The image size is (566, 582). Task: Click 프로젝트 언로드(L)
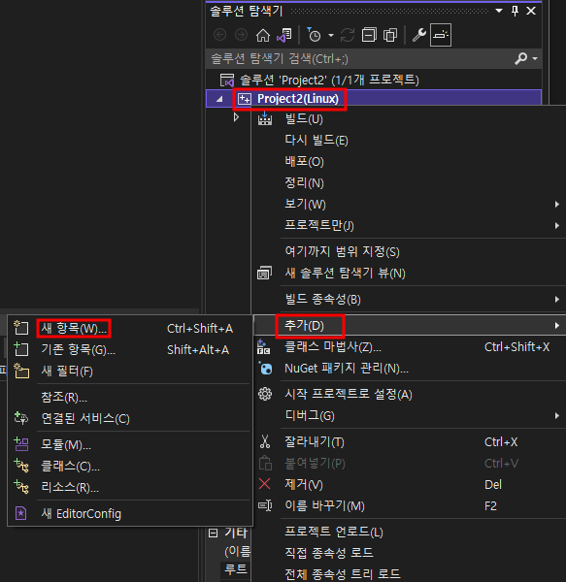pyautogui.click(x=409, y=532)
